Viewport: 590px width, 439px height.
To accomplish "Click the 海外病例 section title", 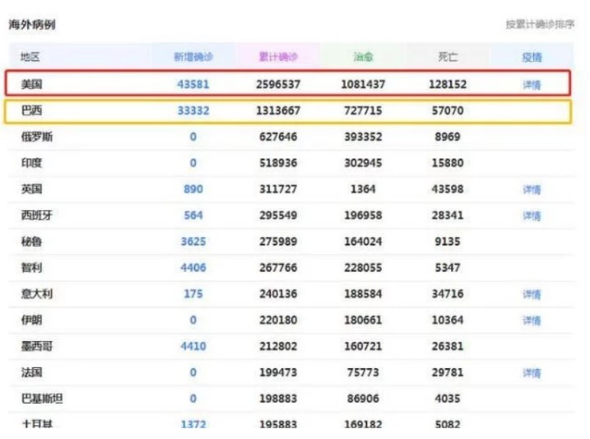I will click(32, 25).
